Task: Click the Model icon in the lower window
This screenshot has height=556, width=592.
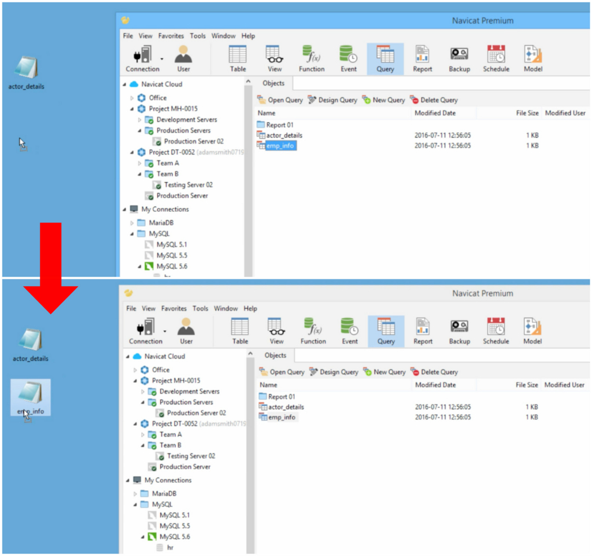Action: (x=532, y=331)
